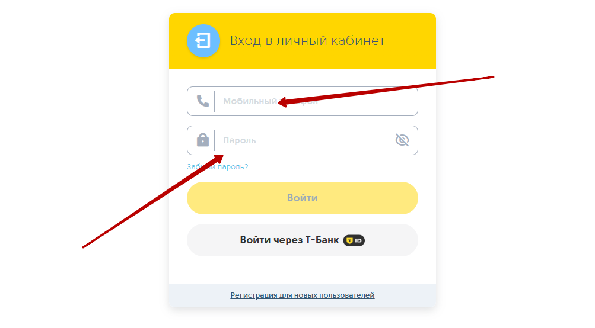Click the T ID badge icon
Screen dimensions: 595x328
354,240
